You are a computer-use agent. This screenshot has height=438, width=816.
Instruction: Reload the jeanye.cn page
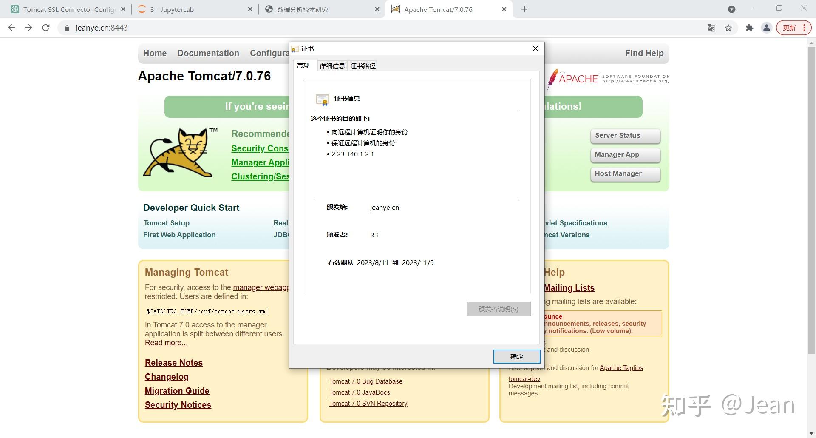point(46,28)
